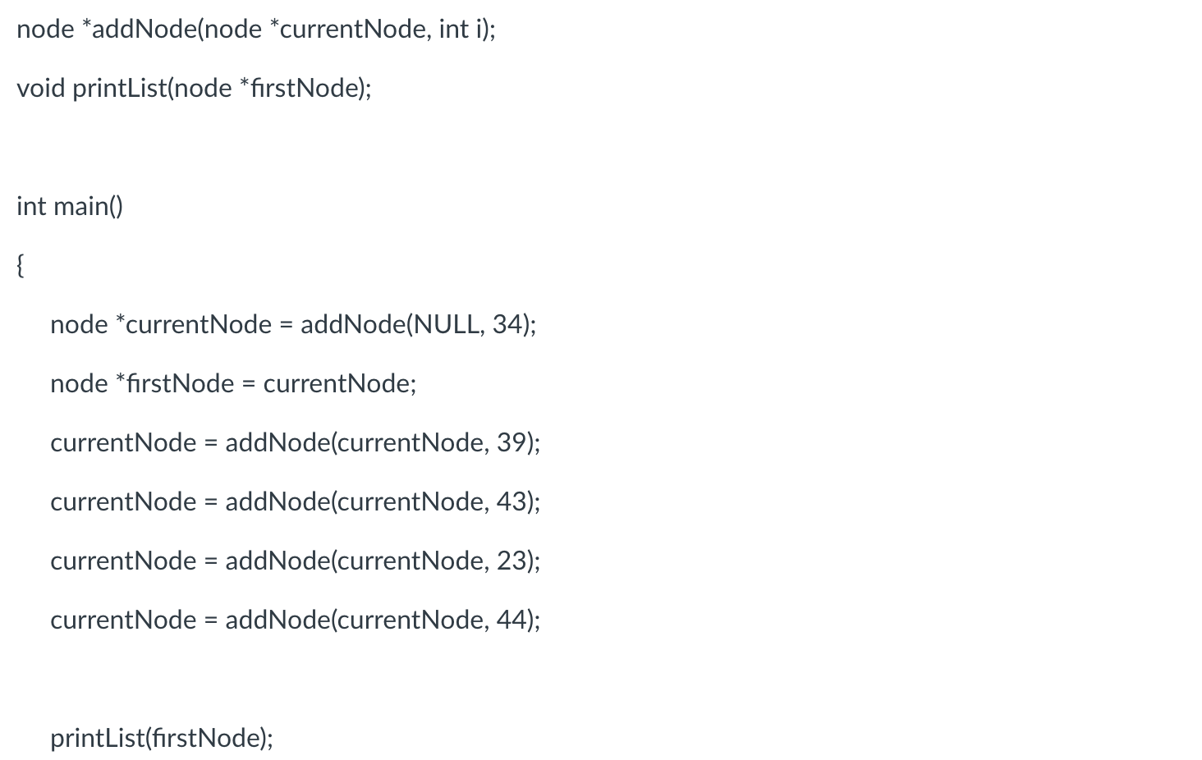This screenshot has width=1202, height=760.
Task: Click the word void in printList prototype
Action: tap(41, 89)
